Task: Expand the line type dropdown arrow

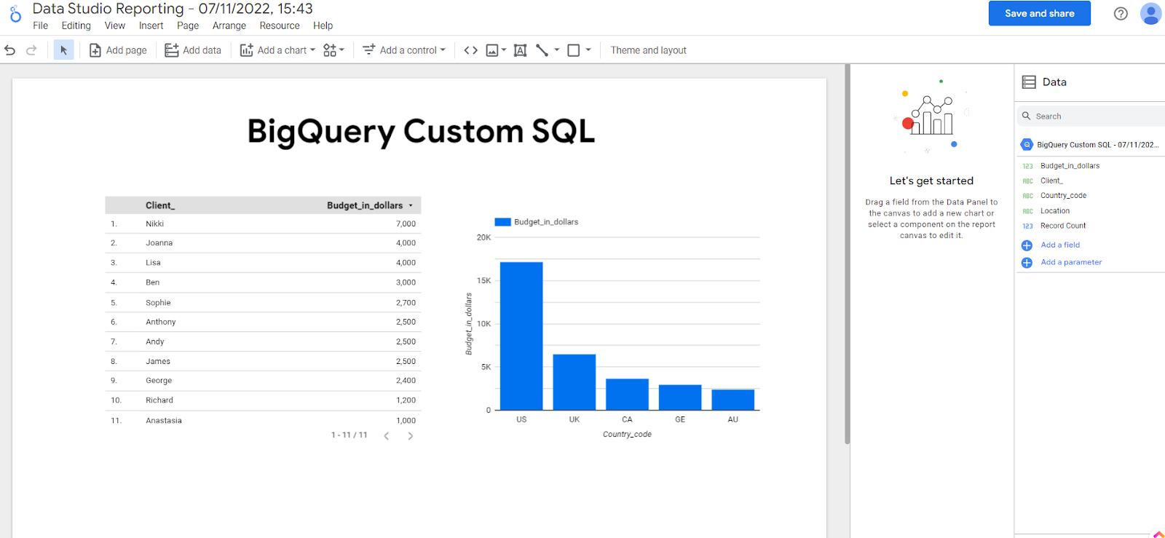Action: coord(557,50)
